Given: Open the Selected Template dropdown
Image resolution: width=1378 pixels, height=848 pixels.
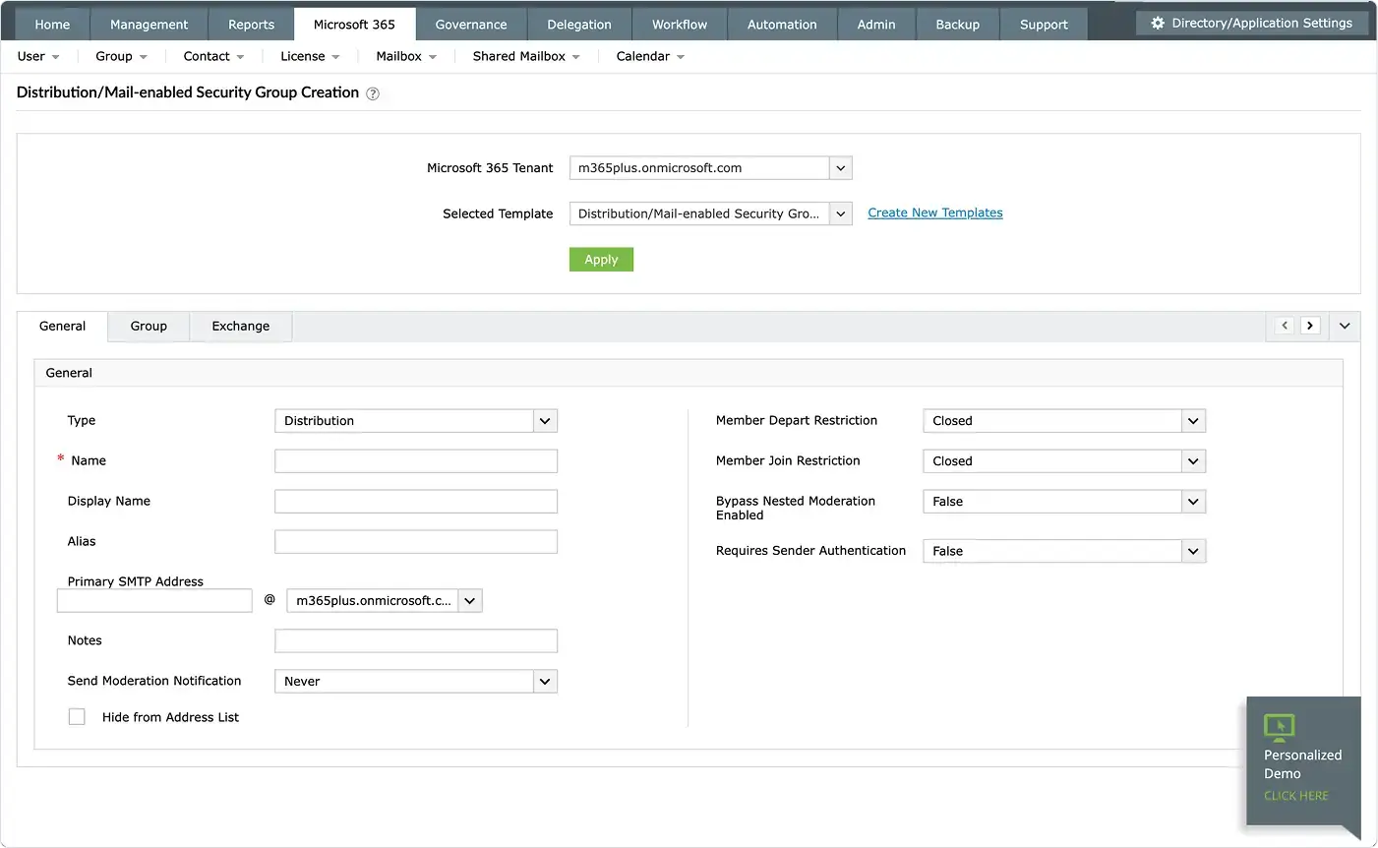Looking at the screenshot, I should click(840, 213).
